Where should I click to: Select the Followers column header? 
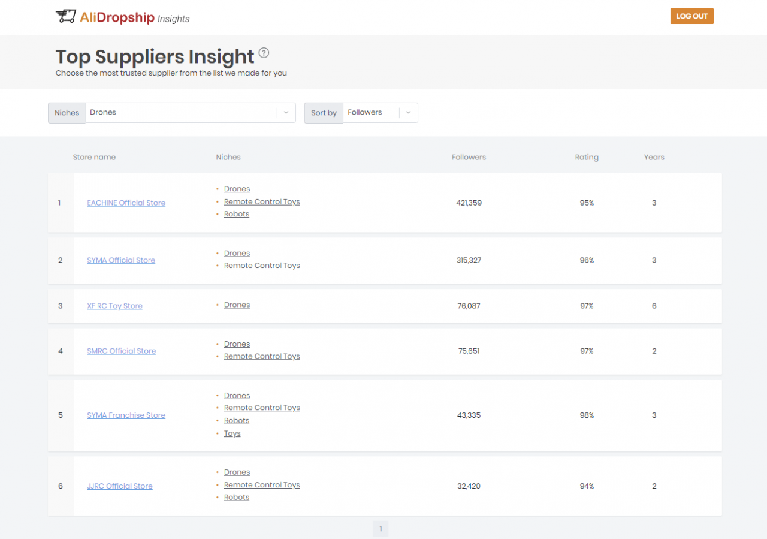point(469,157)
